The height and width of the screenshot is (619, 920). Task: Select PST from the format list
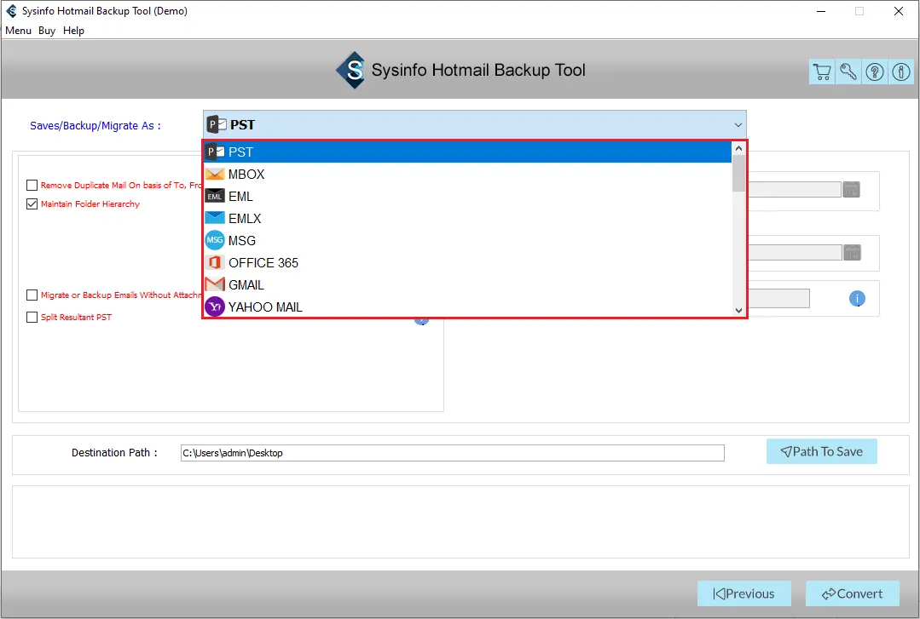[x=467, y=152]
